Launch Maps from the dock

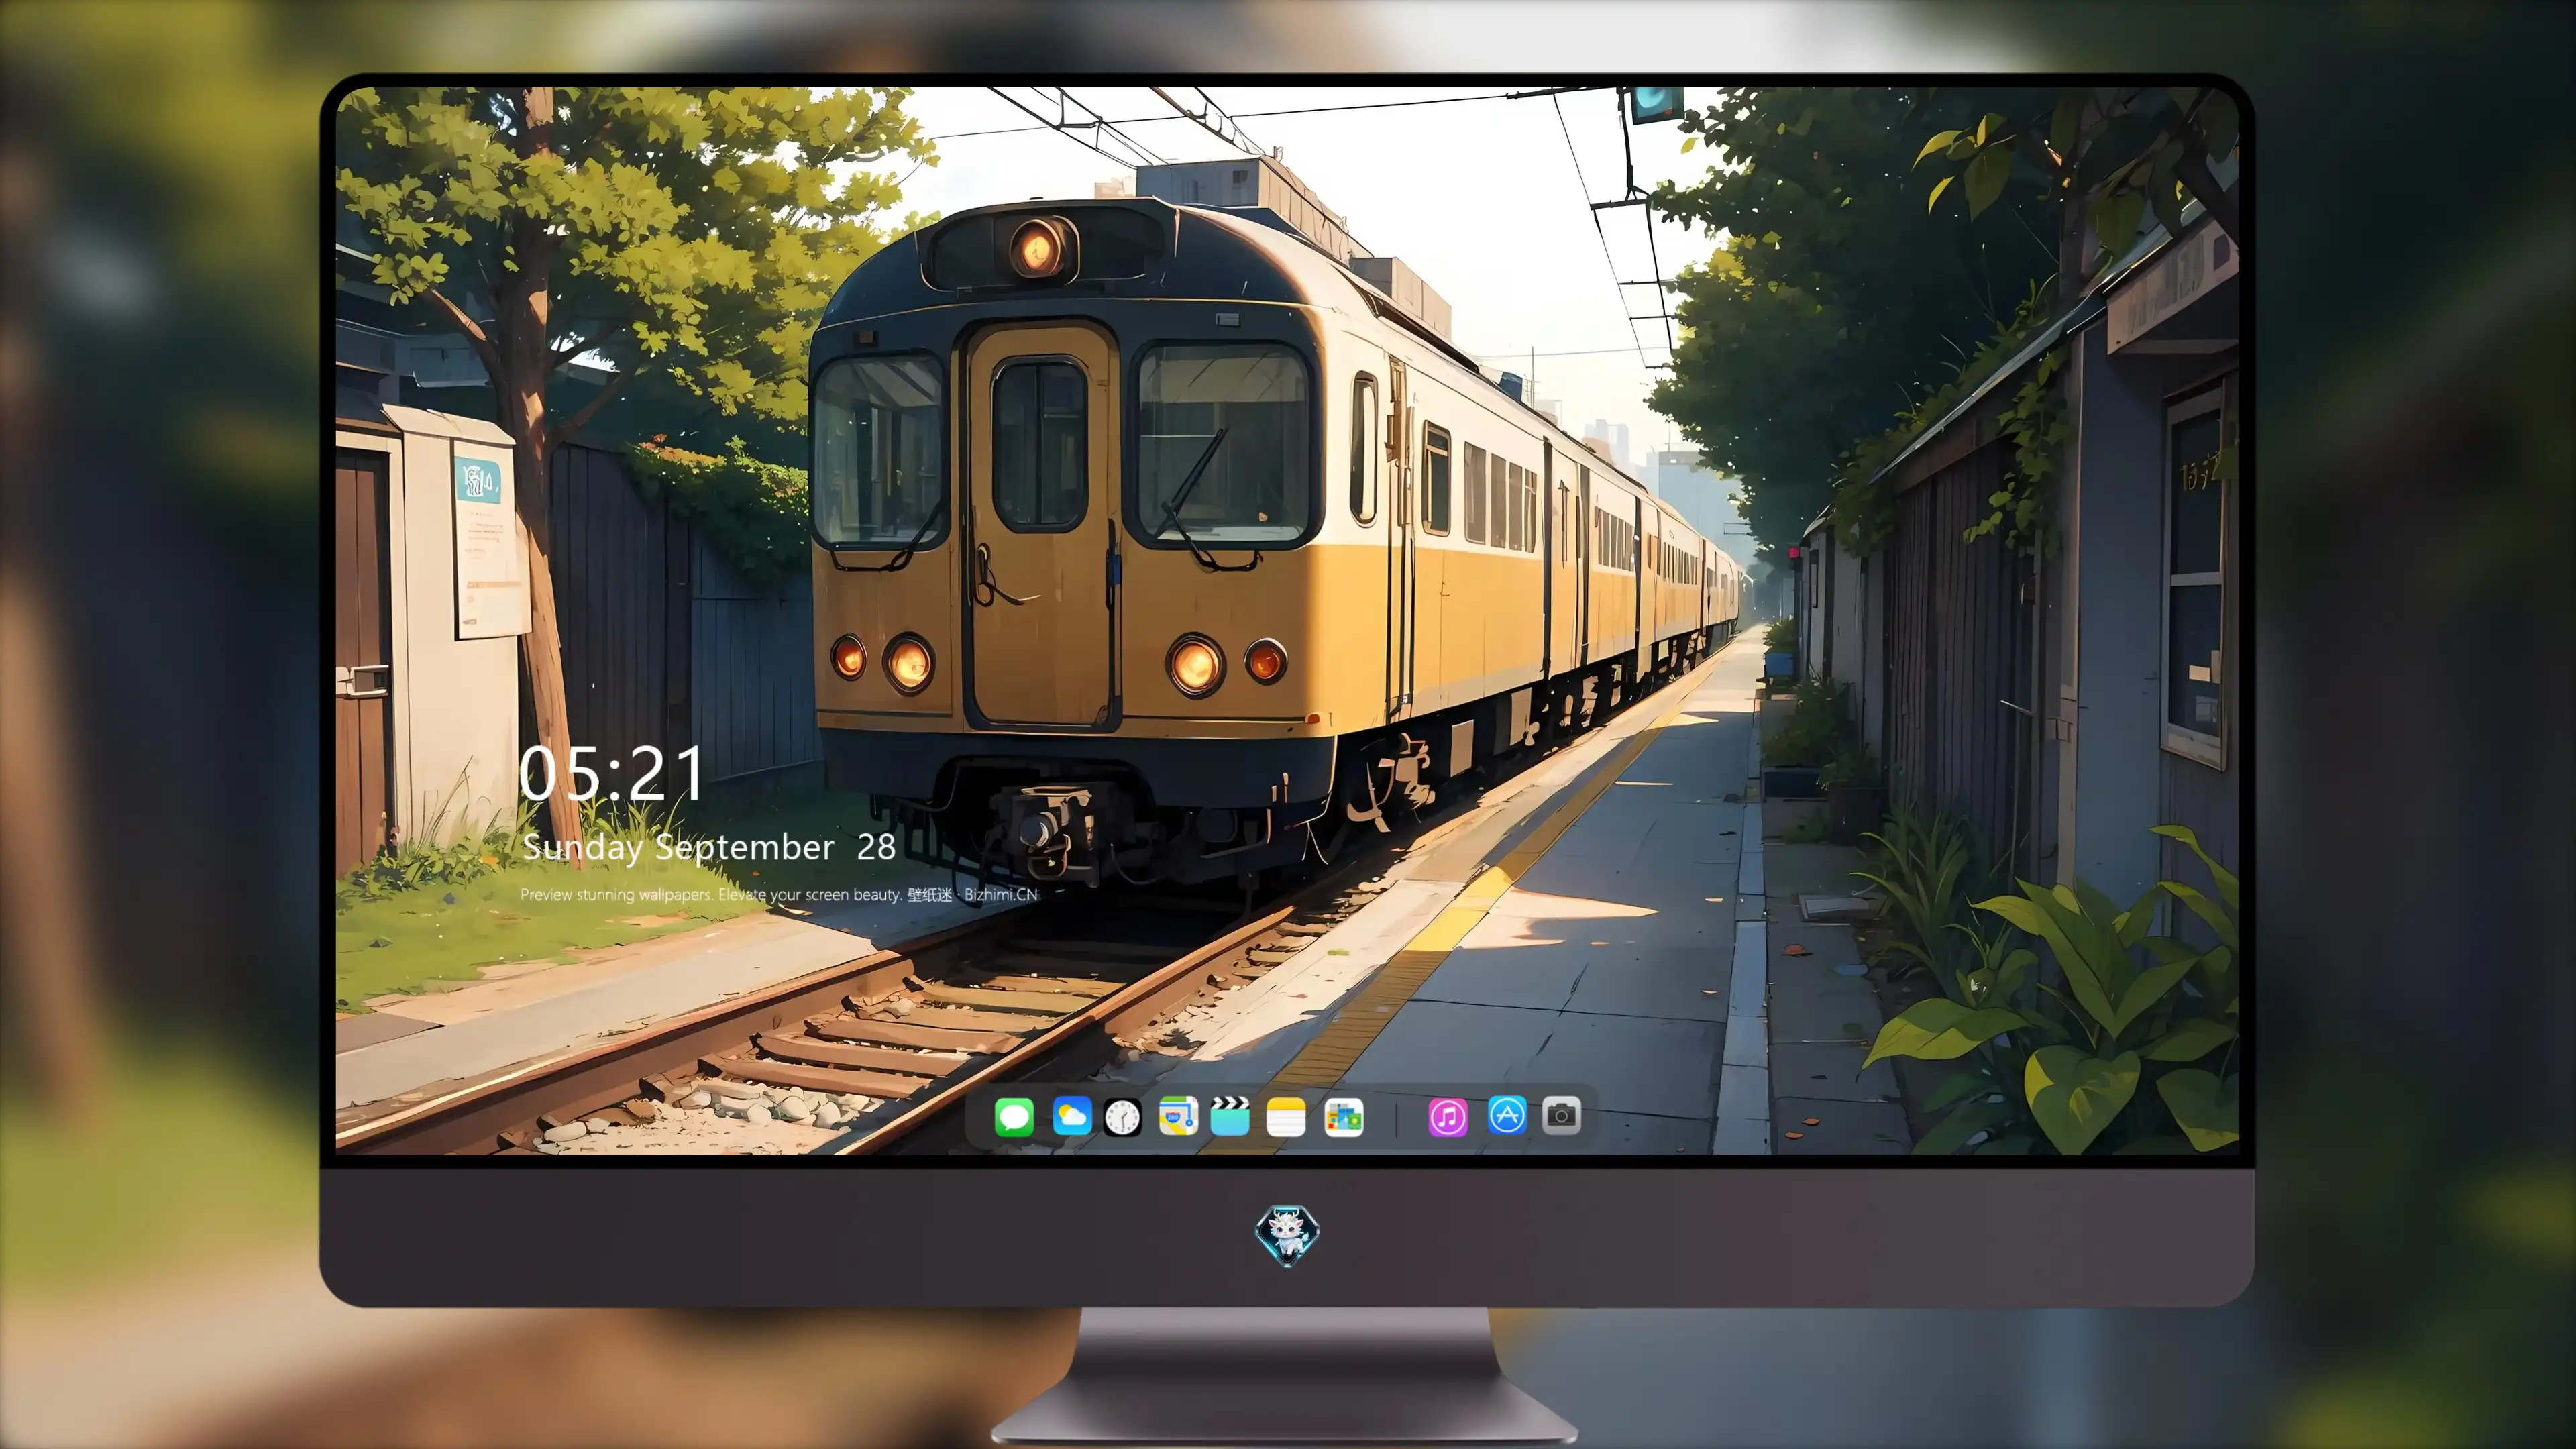coord(1178,1116)
